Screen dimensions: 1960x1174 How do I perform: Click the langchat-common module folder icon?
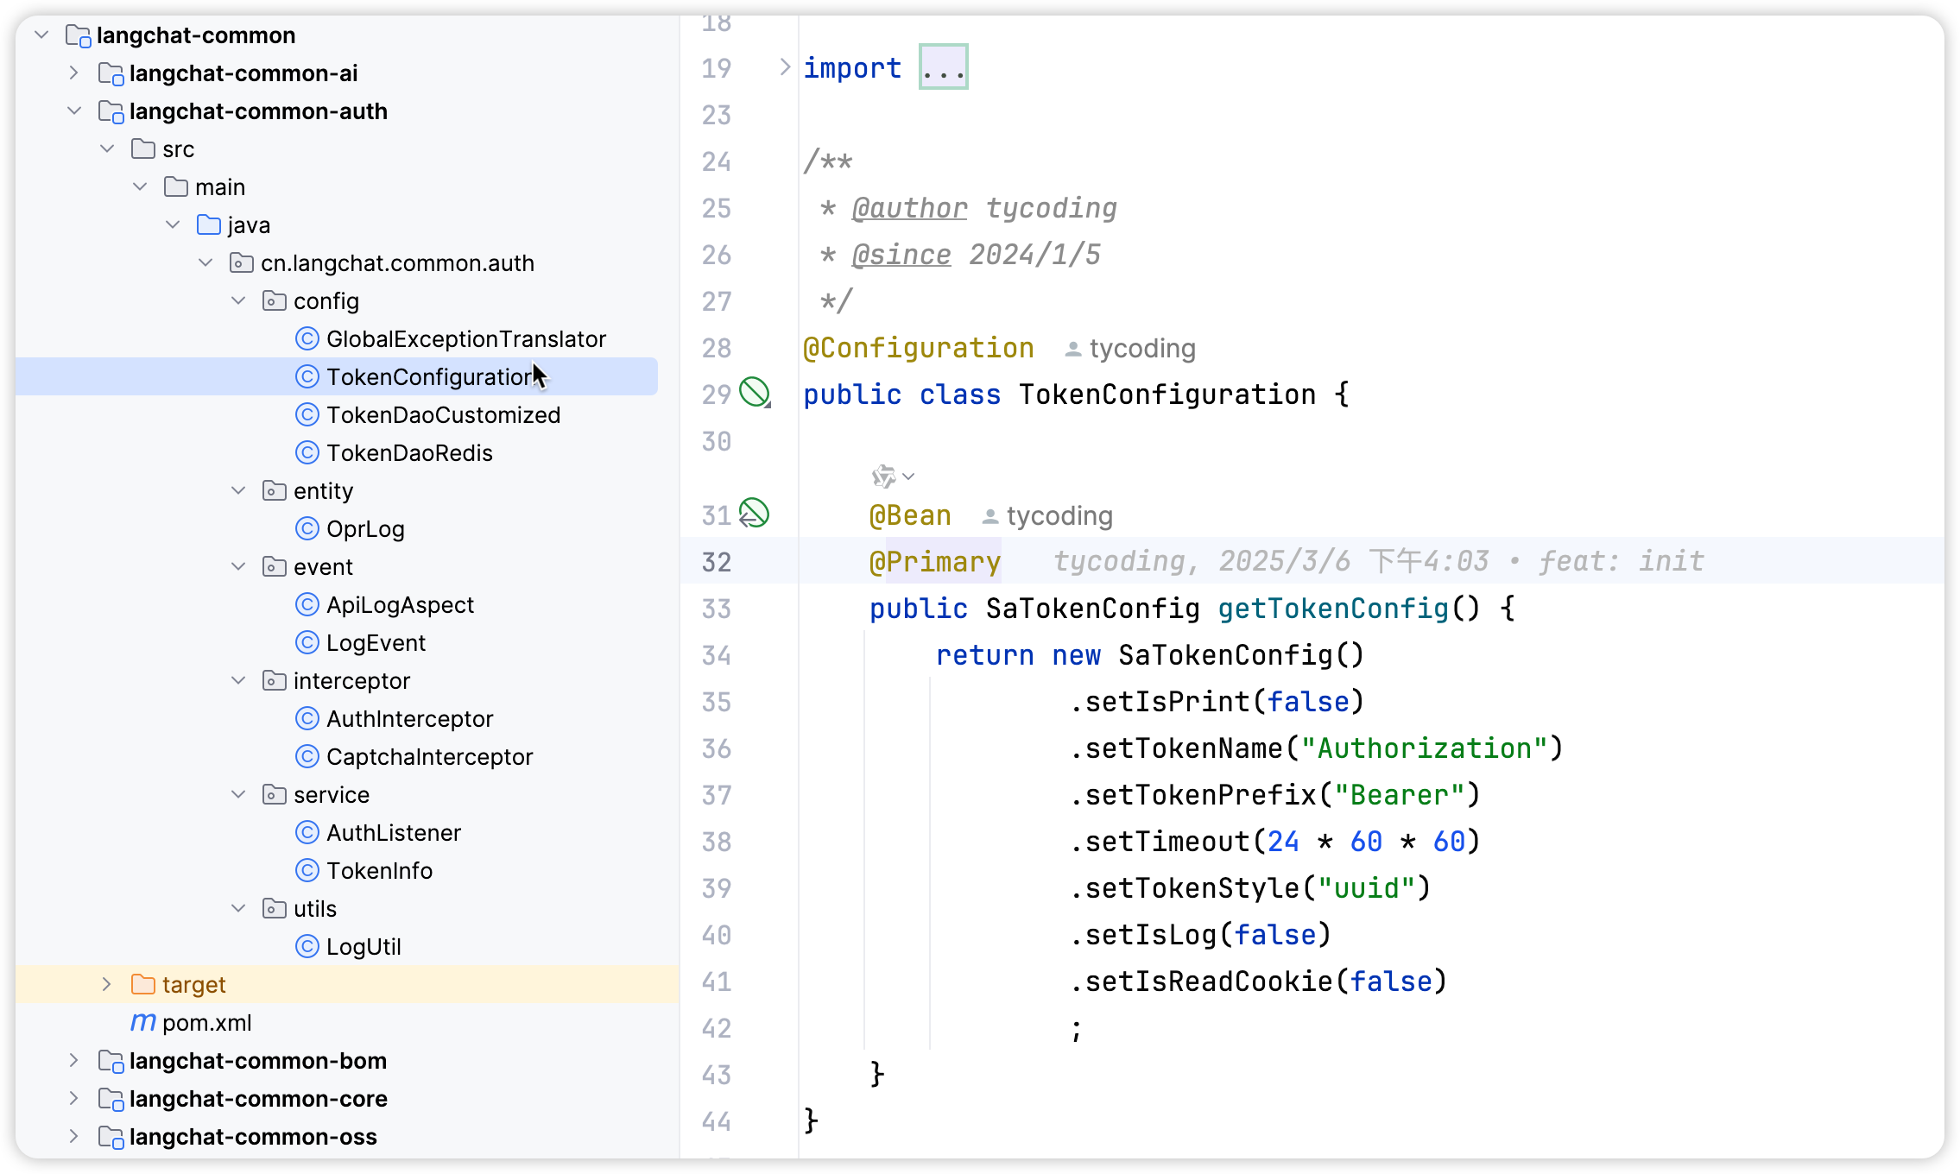coord(78,35)
